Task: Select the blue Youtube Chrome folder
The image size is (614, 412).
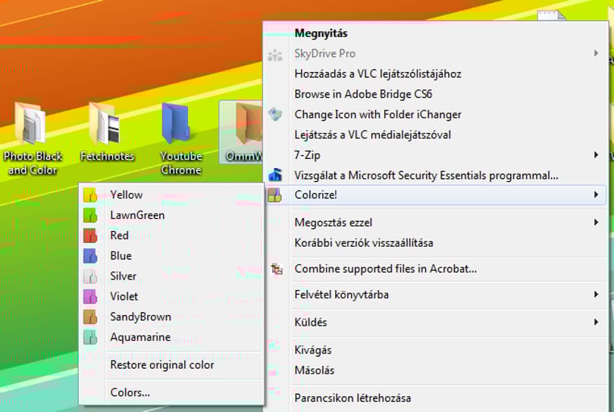Action: coord(180,138)
